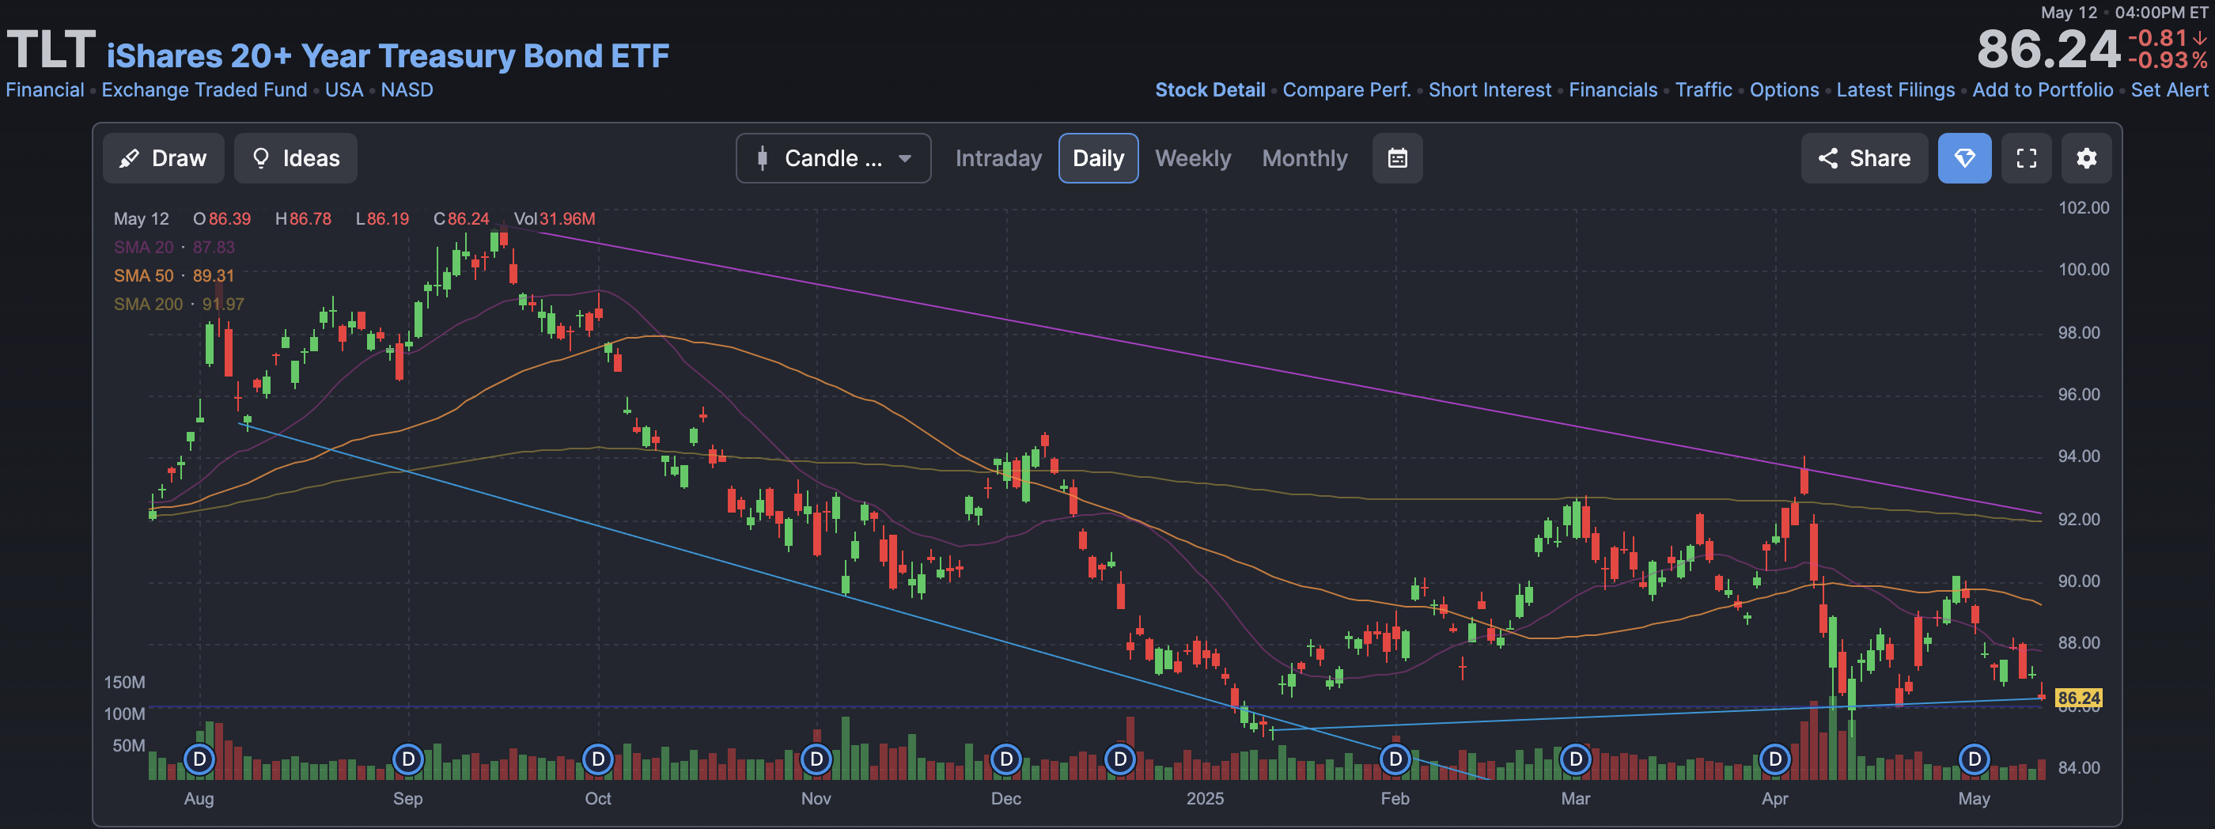Open the Traffic link
The height and width of the screenshot is (829, 2215).
tap(1703, 89)
